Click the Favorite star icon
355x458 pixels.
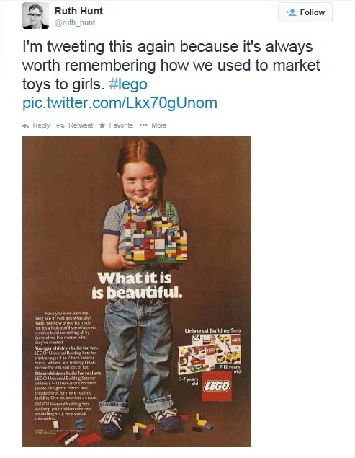click(102, 125)
